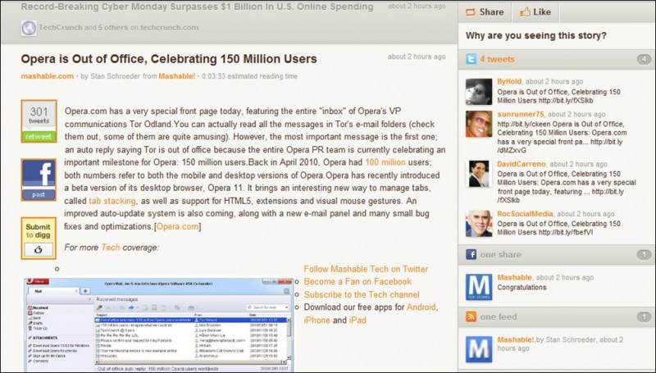This screenshot has width=656, height=373.
Task: Open the DavidCarreno username link
Action: pos(522,164)
